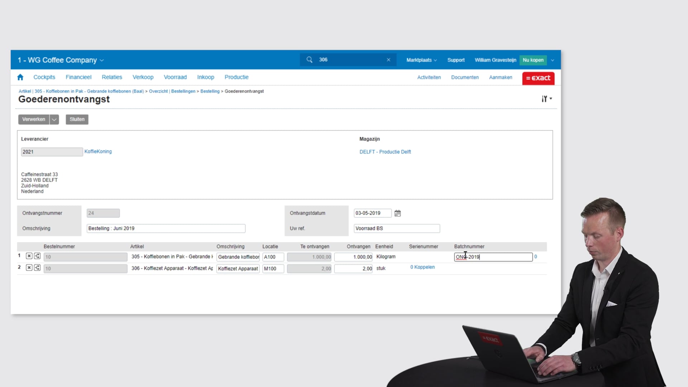Click the batch count 0 link
The image size is (688, 387).
[536, 257]
